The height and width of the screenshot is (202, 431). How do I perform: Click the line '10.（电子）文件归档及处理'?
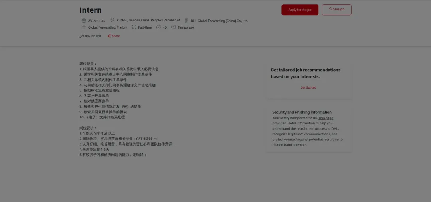102,117
